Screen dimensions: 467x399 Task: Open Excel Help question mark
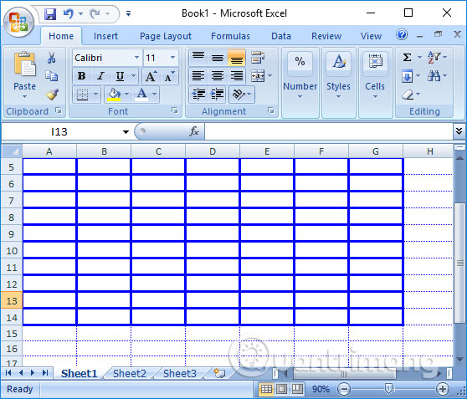[402, 35]
